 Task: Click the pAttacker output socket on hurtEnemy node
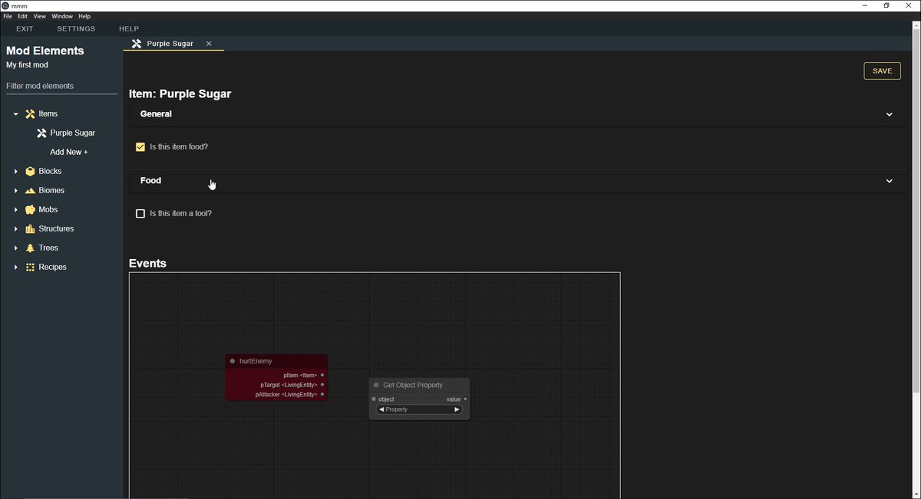(322, 394)
